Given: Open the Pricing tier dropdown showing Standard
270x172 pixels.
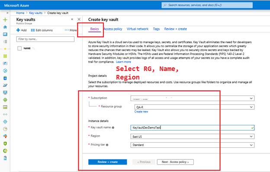Looking at the screenshot, I should tap(193, 145).
